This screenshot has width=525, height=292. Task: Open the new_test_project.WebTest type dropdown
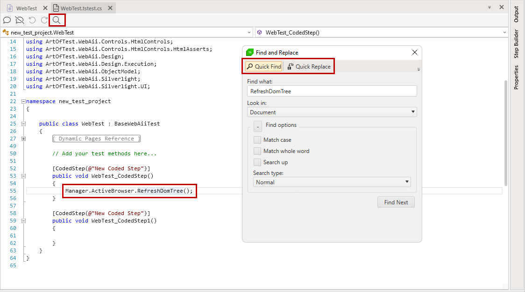(x=249, y=33)
